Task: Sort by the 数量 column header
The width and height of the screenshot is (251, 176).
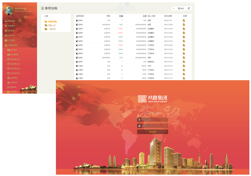Action: coord(121,16)
